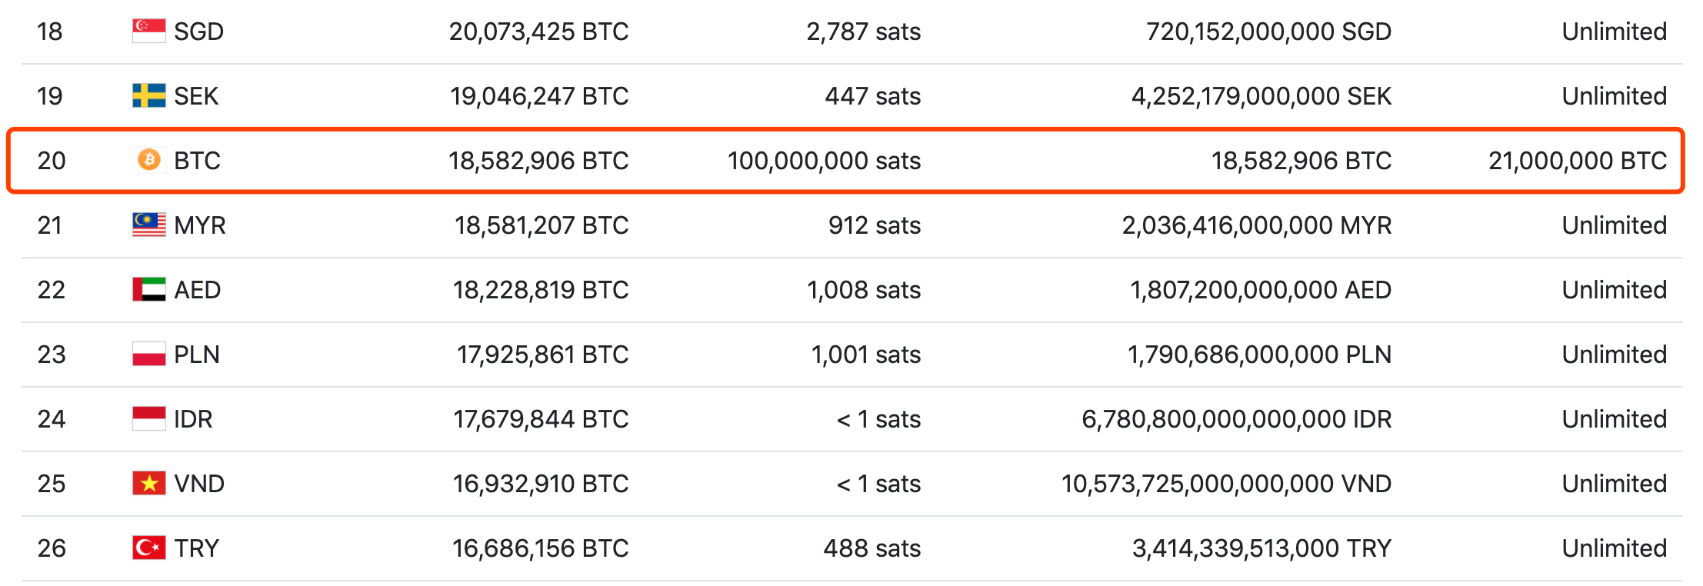Click the Indonesian flag icon beside IDR

(148, 418)
